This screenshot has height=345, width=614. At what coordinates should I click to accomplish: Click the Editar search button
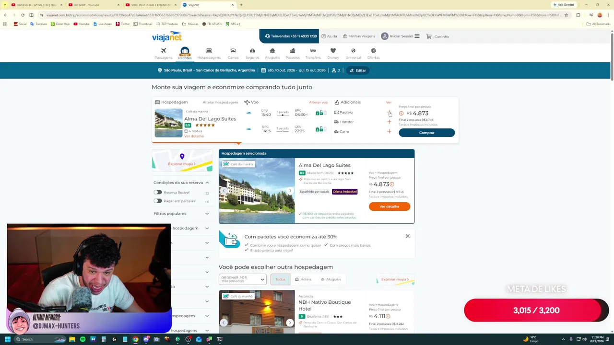358,70
